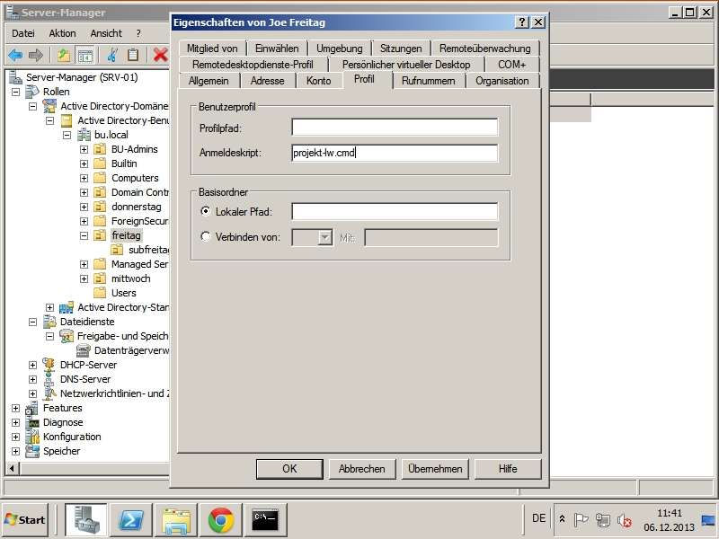Click the clipboard paste icon

(133, 55)
